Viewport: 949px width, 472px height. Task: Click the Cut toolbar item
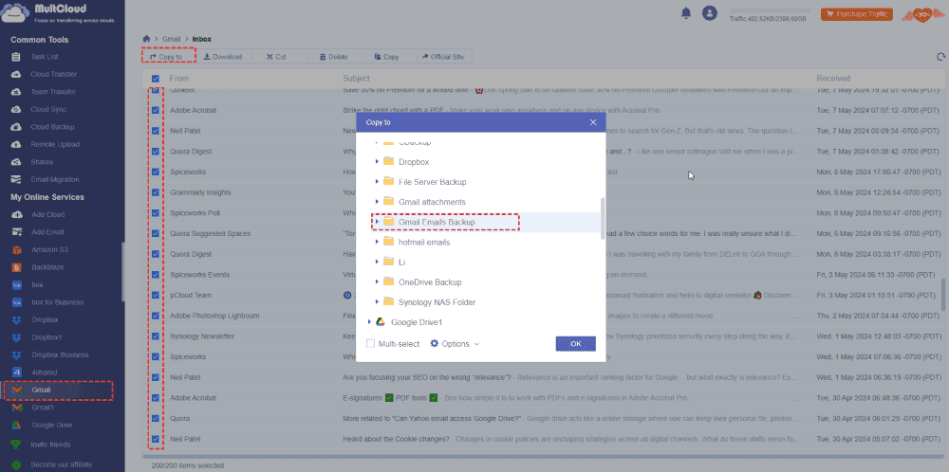tap(276, 57)
